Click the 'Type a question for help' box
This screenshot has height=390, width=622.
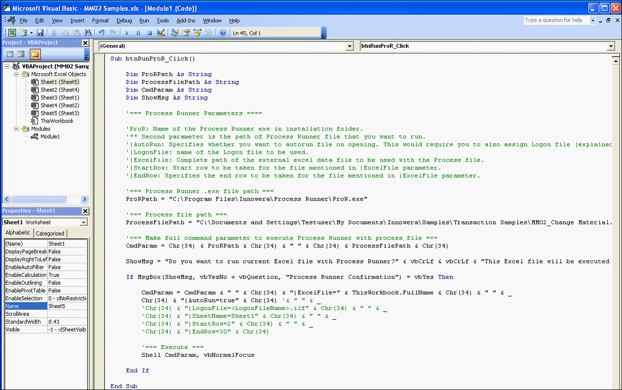tap(556, 21)
